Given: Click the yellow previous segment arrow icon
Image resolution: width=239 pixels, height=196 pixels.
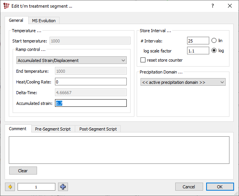Looking at the screenshot, I should (10, 187).
